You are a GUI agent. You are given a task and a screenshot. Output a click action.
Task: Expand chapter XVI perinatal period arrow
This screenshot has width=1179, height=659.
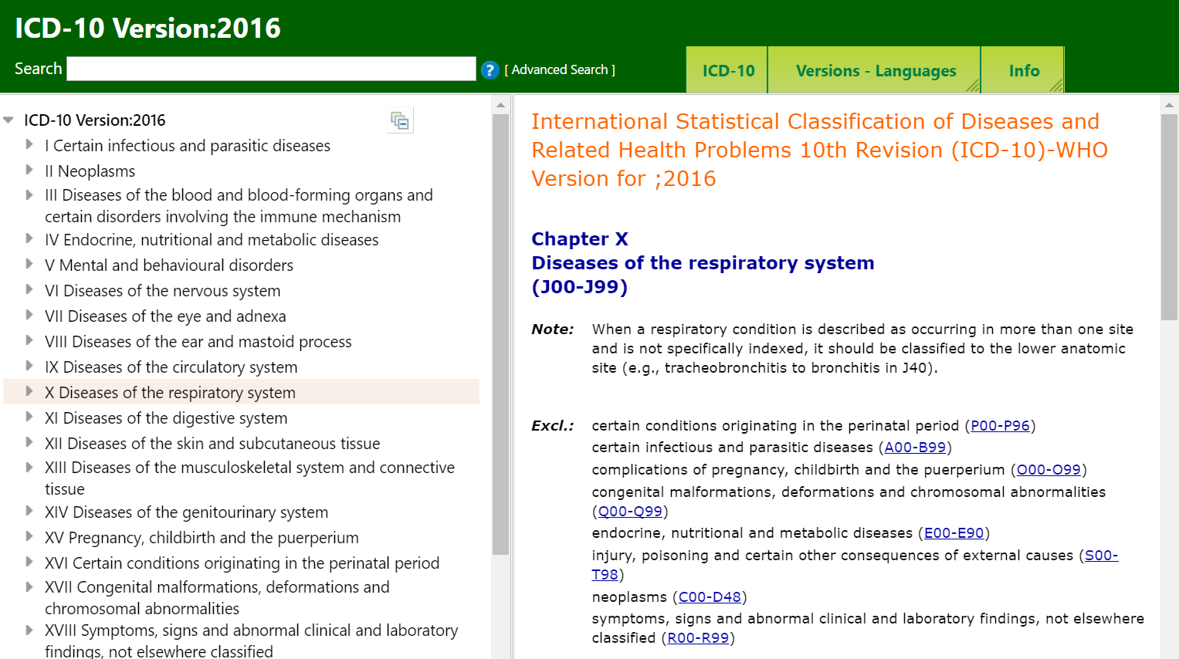[29, 562]
